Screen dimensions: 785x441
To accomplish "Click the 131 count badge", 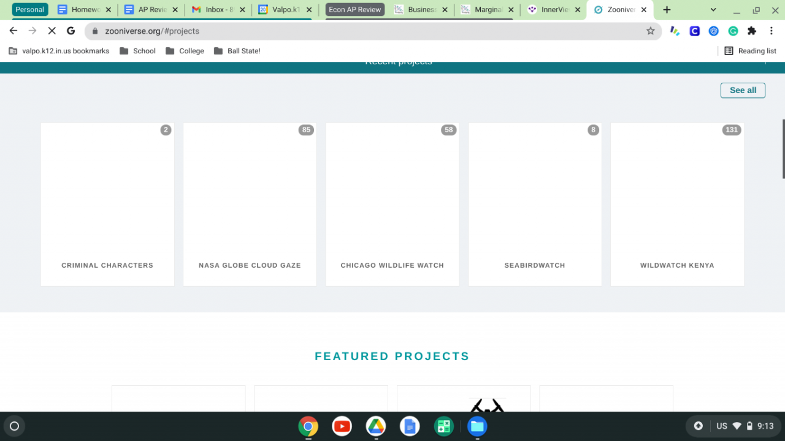I will coord(732,130).
